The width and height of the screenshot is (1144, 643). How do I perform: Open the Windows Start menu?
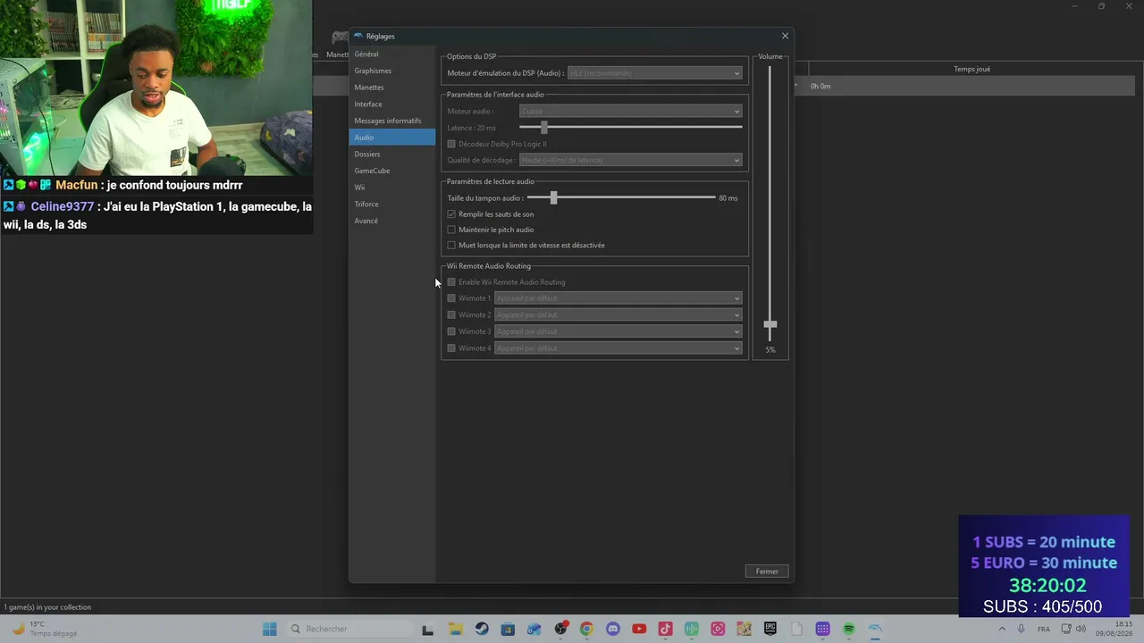[x=270, y=629]
